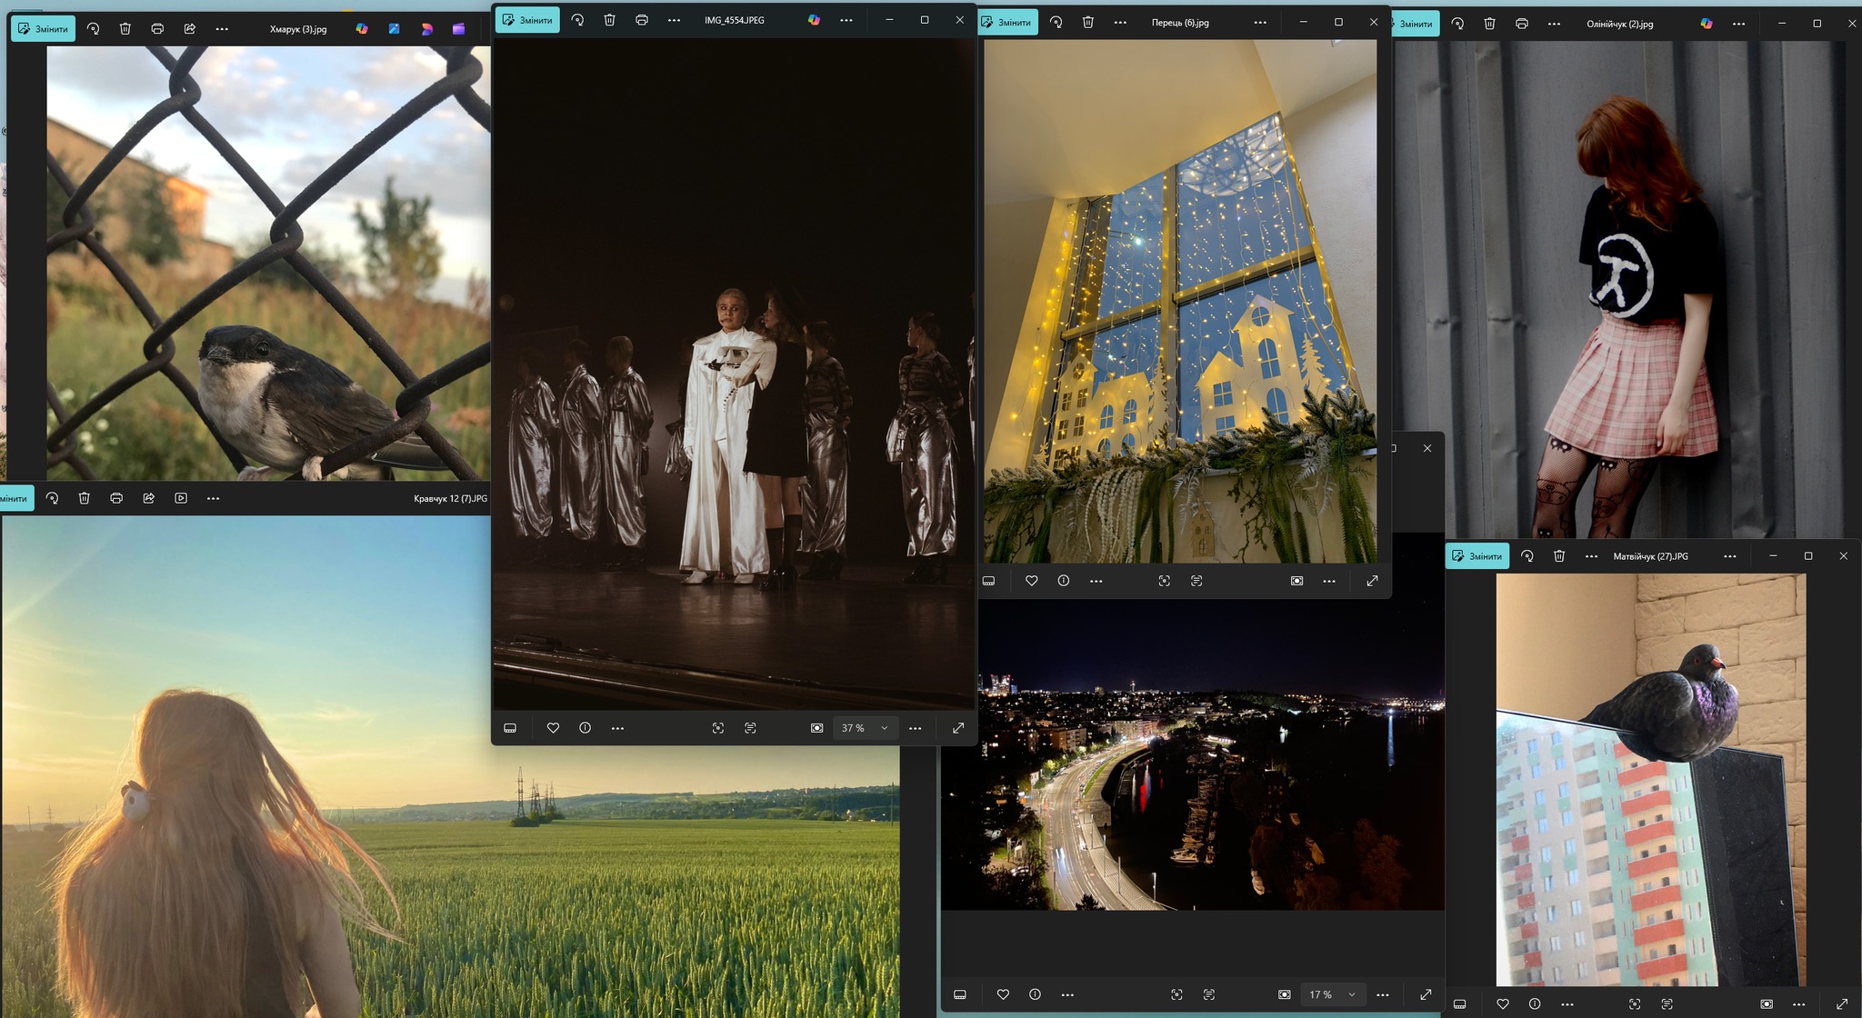The height and width of the screenshot is (1018, 1862).
Task: Click Змінити in Матвійчук (27).JPG window
Action: pos(1477,556)
